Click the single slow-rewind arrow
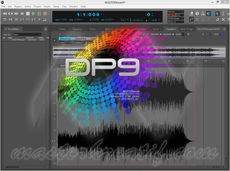Image resolution: width=230 pixels, height=171 pixels. [x=9, y=14]
